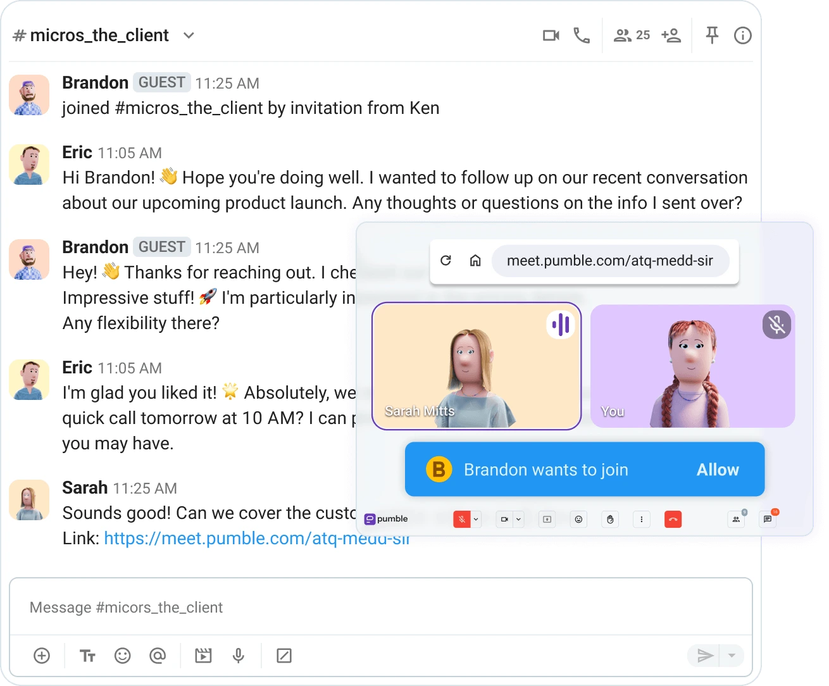Open microphone options dropdown arrow
This screenshot has width=829, height=686.
(476, 520)
